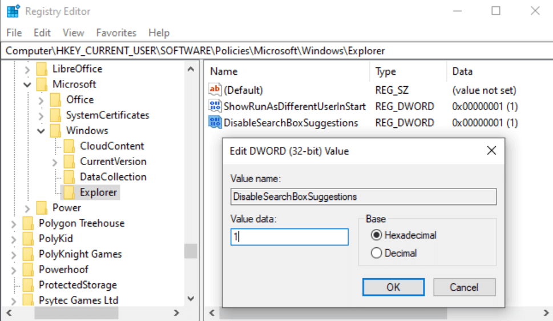The image size is (553, 321).
Task: Click the tree pane scroll up arrow
Action: pyautogui.click(x=191, y=69)
